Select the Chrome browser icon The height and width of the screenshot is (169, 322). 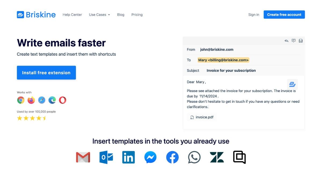coord(21,100)
